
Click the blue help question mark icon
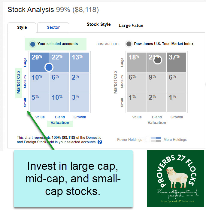[100, 142]
